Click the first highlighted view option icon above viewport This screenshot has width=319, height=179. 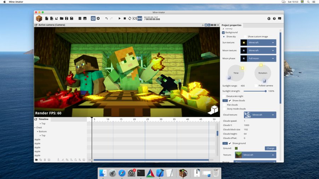pyautogui.click(x=206, y=25)
